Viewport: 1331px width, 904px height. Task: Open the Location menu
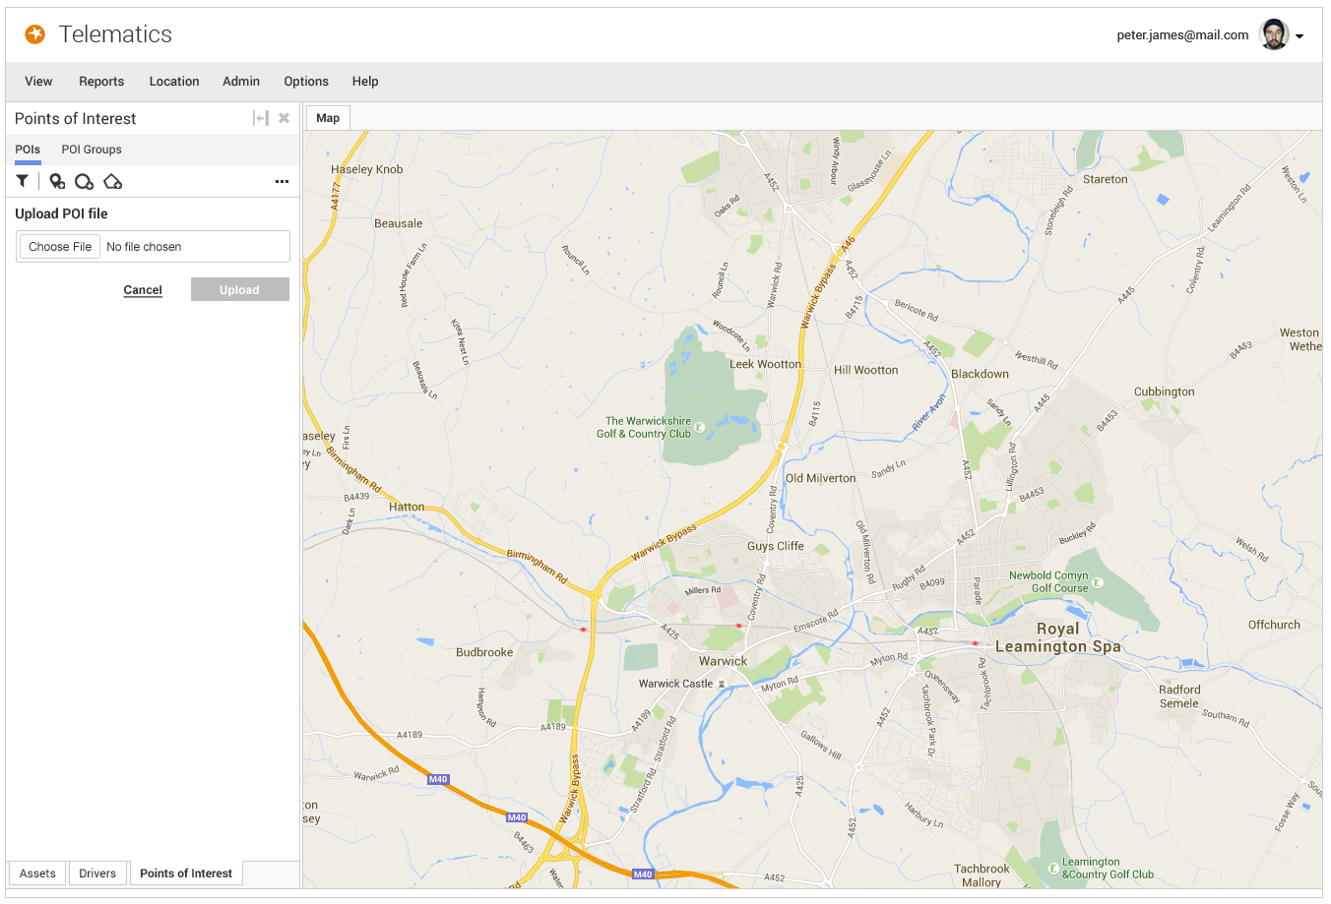click(x=174, y=82)
